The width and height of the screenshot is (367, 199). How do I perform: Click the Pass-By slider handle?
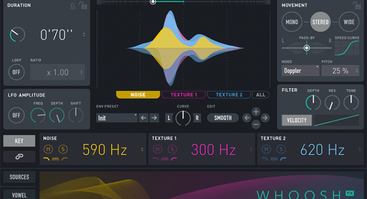307,48
